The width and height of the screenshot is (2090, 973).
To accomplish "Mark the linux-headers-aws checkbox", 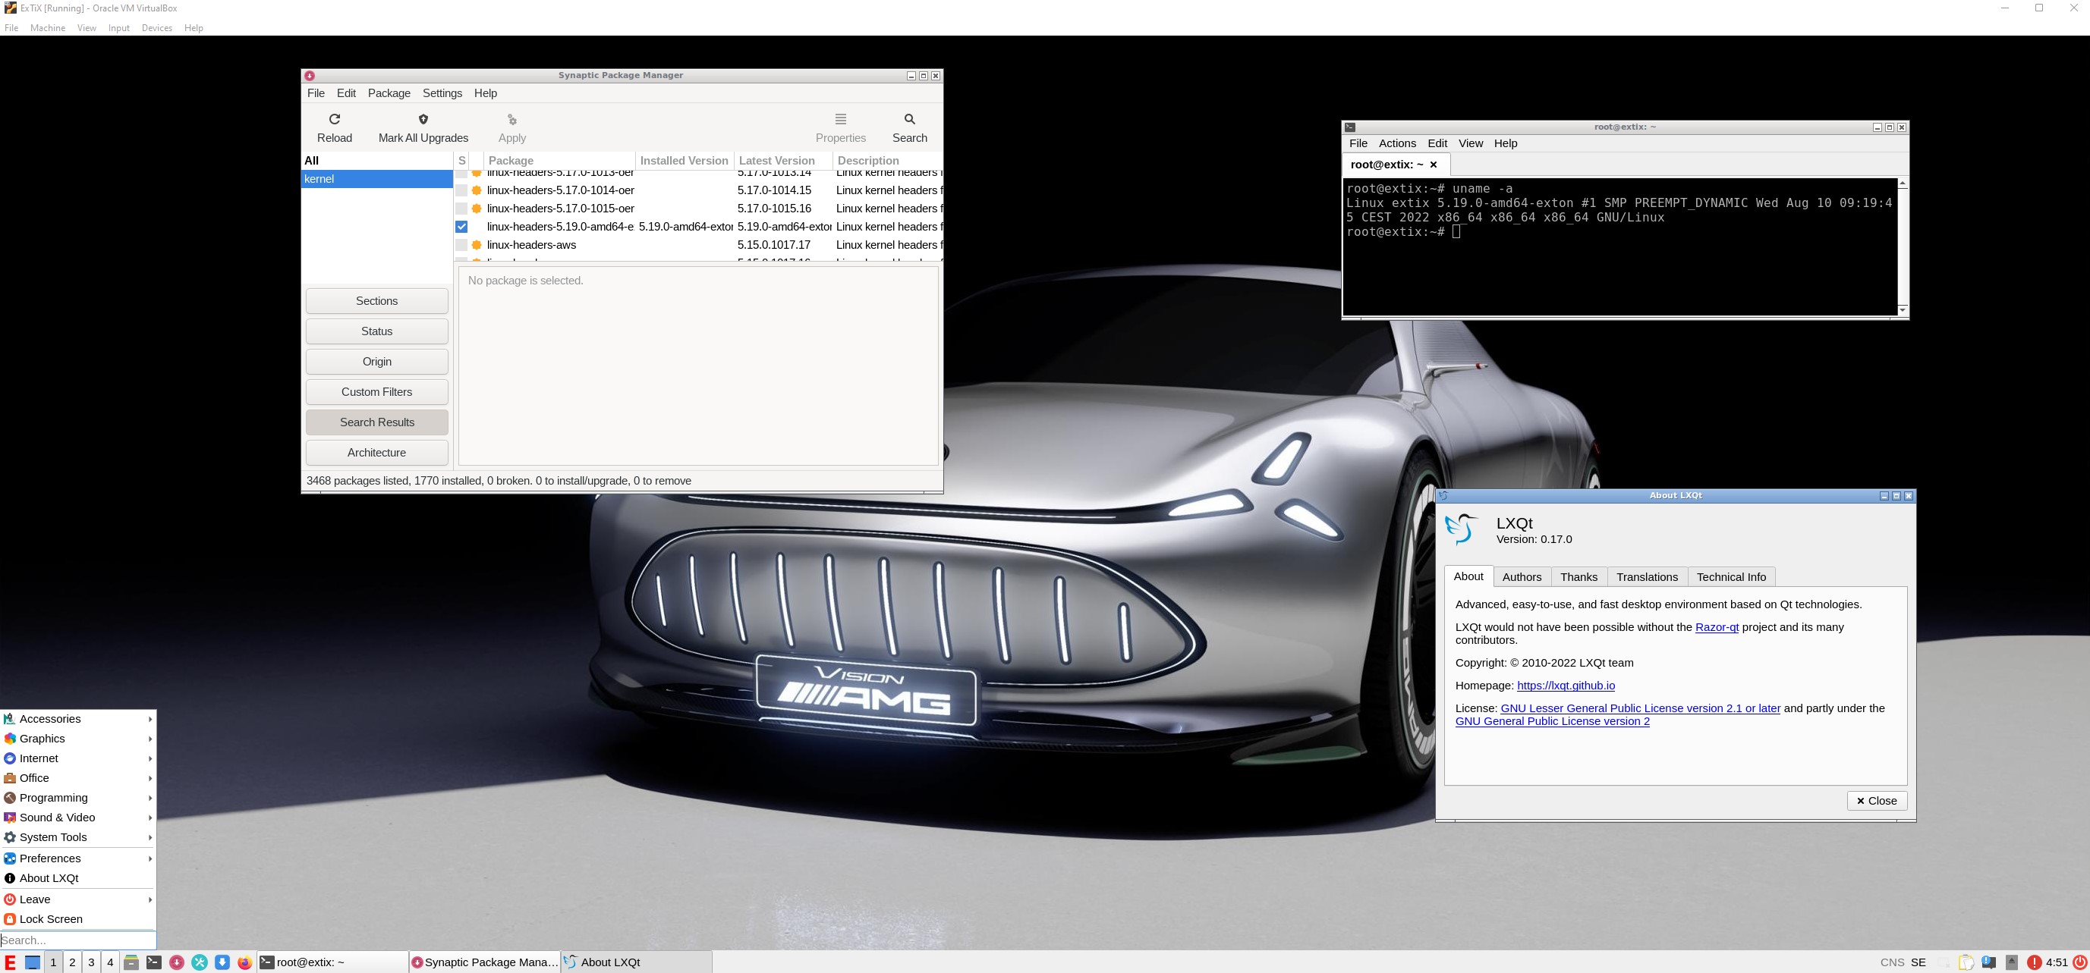I will (x=461, y=245).
